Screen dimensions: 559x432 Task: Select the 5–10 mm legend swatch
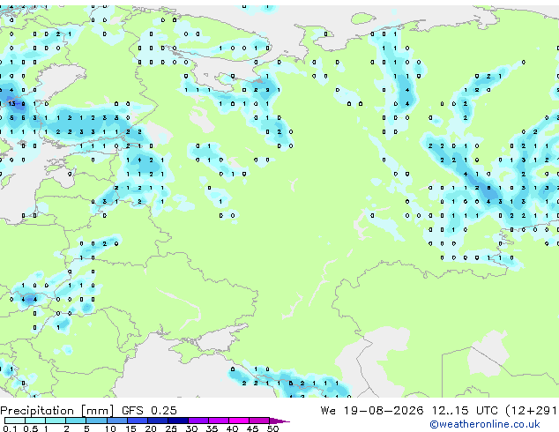96,421
